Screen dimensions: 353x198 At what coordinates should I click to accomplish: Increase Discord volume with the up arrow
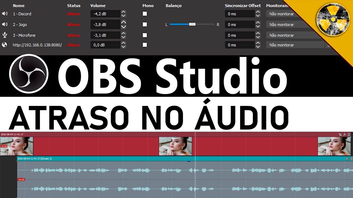[124, 12]
